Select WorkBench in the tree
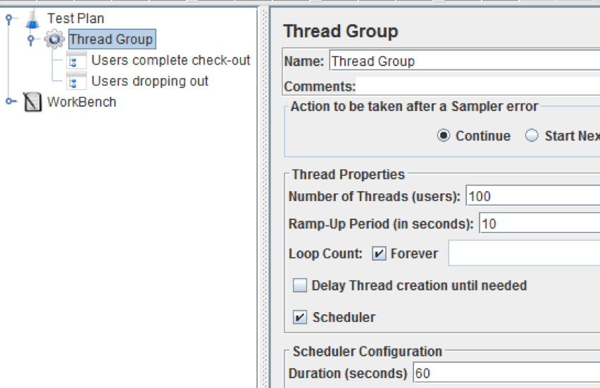 pos(82,102)
